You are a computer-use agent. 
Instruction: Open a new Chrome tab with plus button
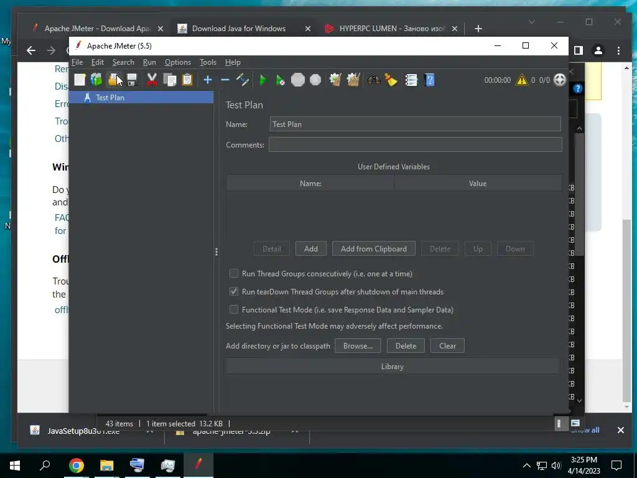pos(478,29)
